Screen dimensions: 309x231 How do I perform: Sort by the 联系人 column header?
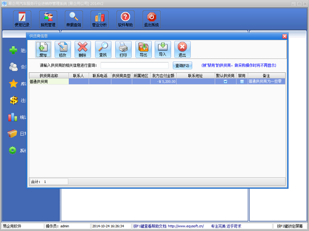79,76
